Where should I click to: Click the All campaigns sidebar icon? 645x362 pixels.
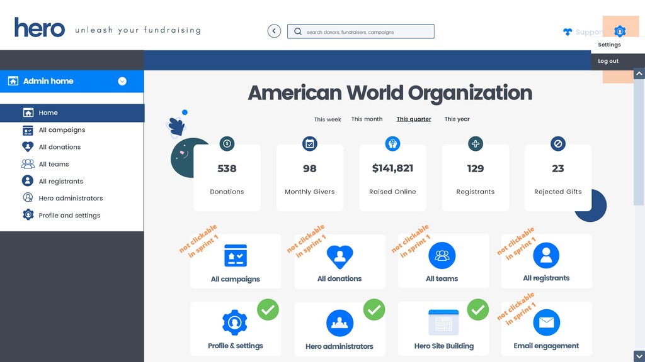(28, 130)
